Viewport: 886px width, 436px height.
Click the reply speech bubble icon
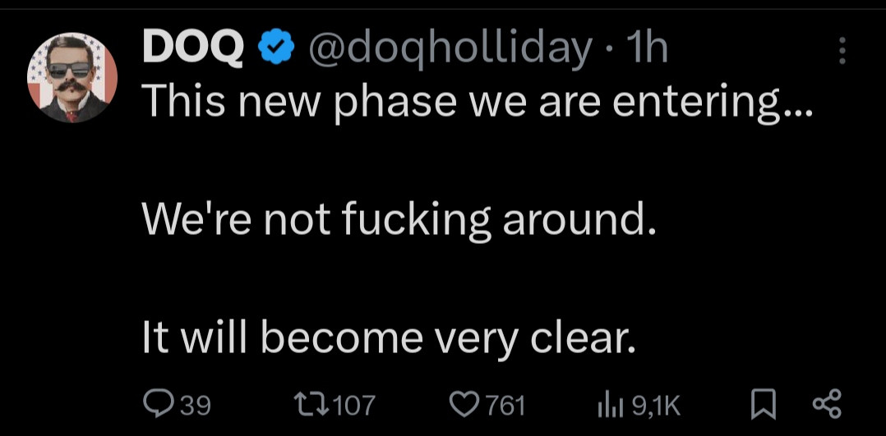pos(155,403)
